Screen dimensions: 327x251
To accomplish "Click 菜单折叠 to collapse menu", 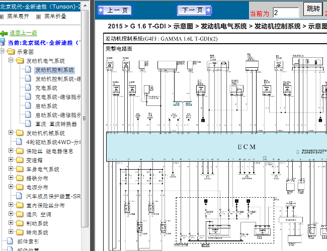I will coord(55,16).
